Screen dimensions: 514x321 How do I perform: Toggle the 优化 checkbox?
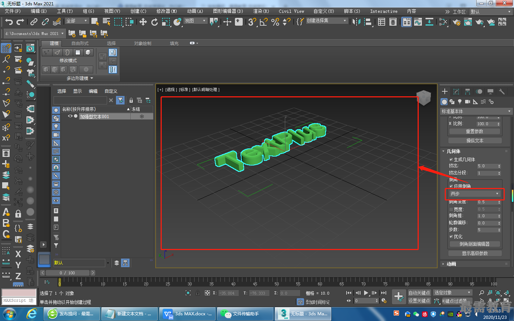(451, 236)
